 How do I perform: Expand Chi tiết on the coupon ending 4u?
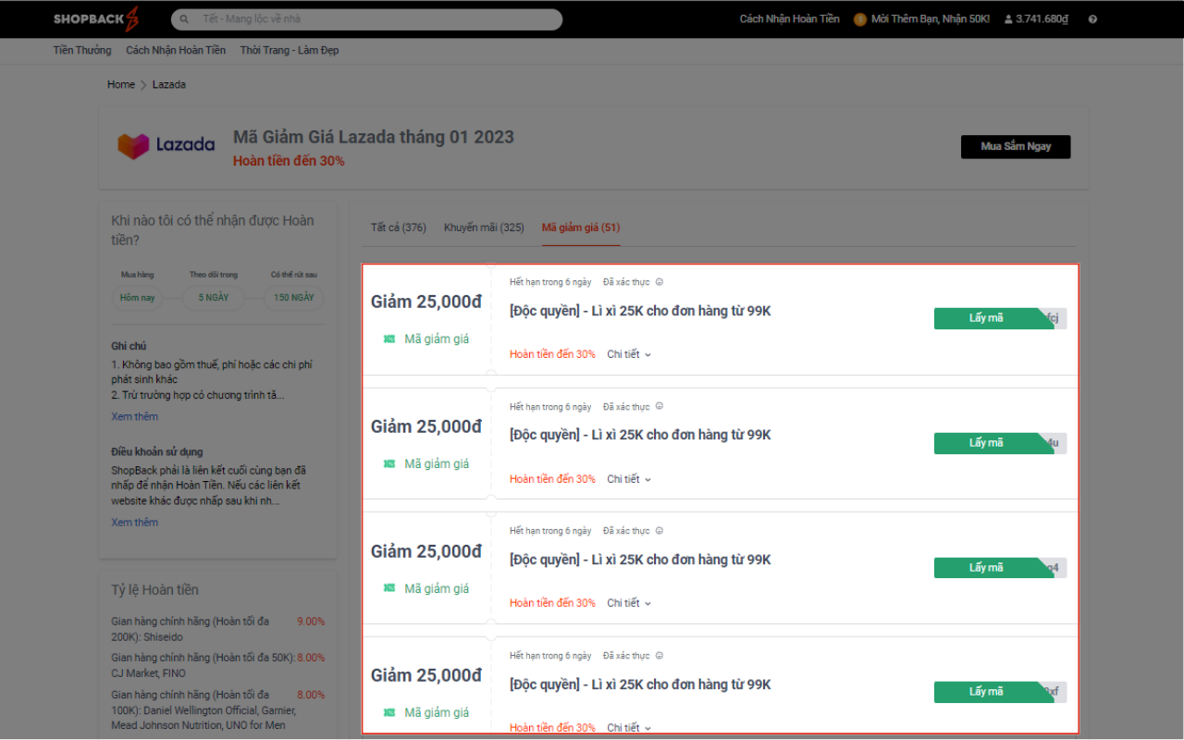629,479
